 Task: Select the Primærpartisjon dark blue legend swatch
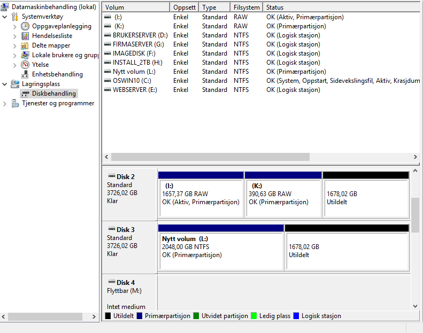pyautogui.click(x=140, y=316)
